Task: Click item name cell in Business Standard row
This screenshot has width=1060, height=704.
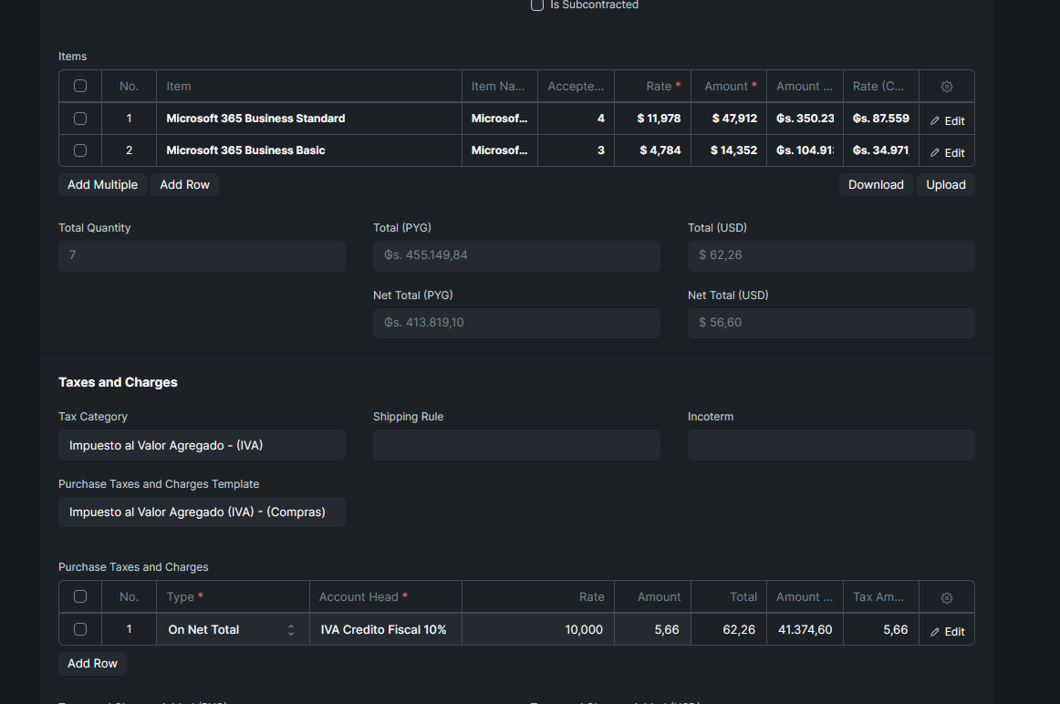Action: (x=500, y=119)
